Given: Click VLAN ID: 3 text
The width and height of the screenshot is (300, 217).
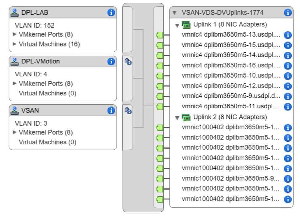Looking at the screenshot, I should tap(31, 123).
